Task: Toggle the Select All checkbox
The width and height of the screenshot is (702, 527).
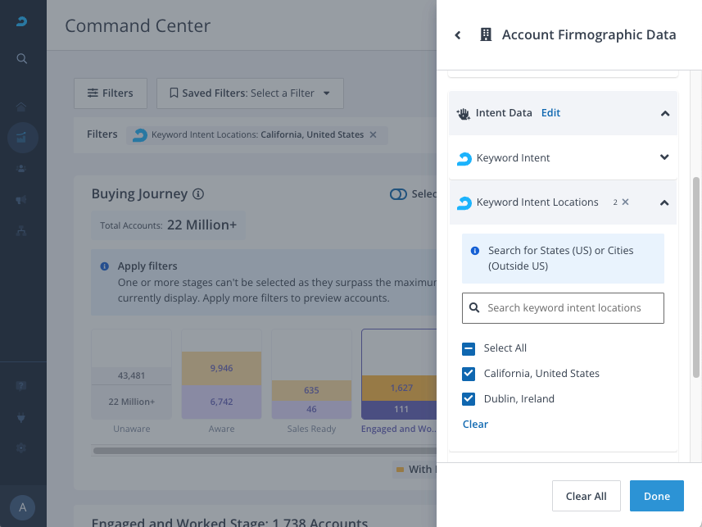Action: 469,348
